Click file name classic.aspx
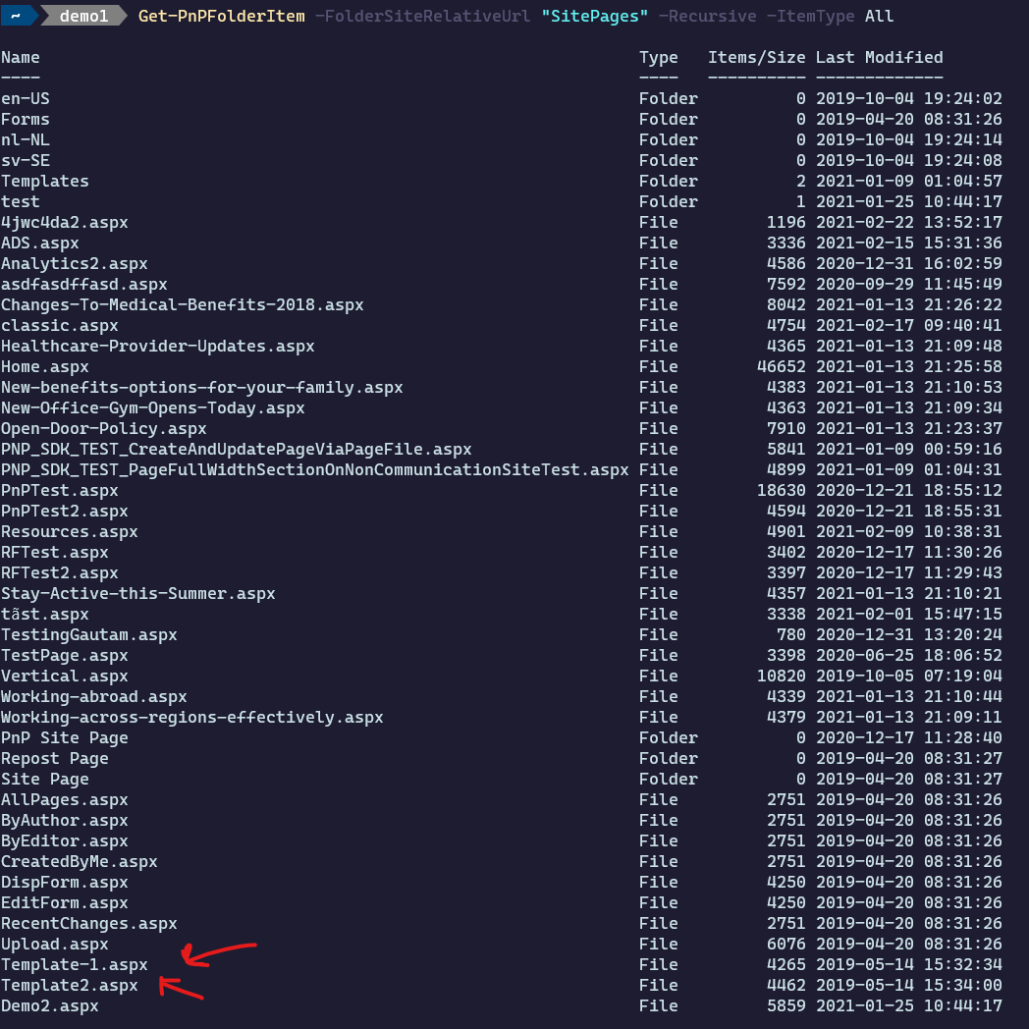The image size is (1029, 1029). (x=60, y=326)
